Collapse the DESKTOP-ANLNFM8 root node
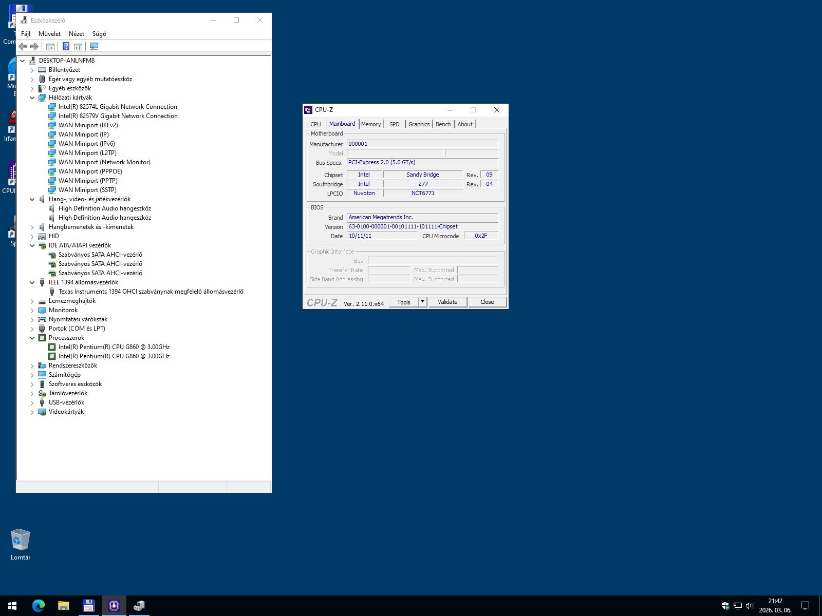Image resolution: width=822 pixels, height=616 pixels. tap(23, 61)
